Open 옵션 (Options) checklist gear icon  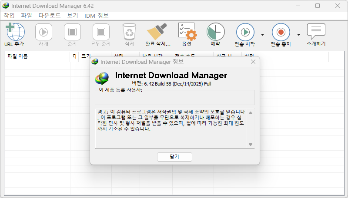(x=187, y=32)
